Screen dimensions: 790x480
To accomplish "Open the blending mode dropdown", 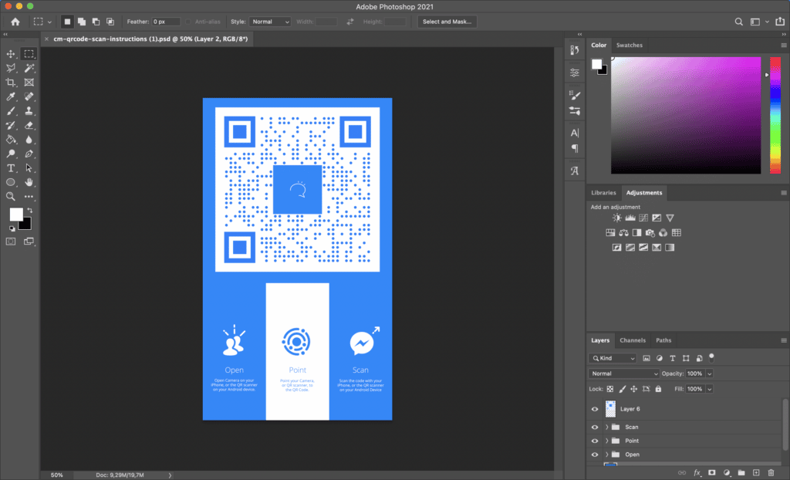I will pos(623,374).
